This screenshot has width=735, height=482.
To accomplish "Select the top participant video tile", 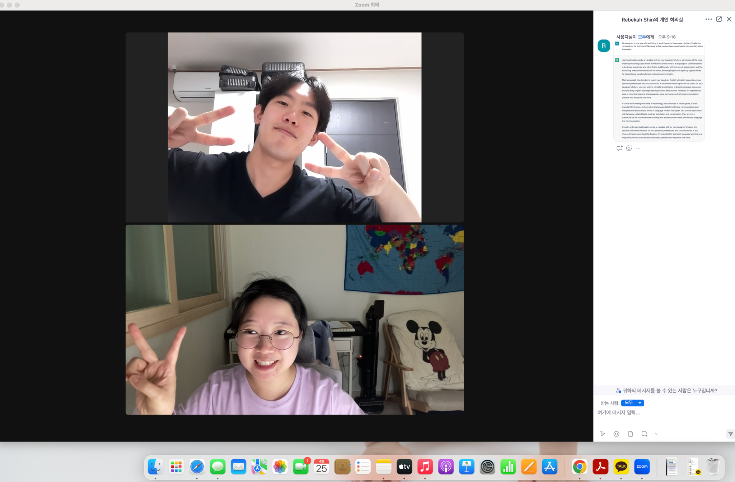I will pos(294,127).
